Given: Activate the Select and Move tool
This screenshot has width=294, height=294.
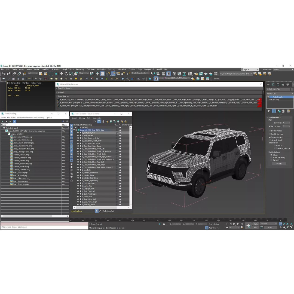Looking at the screenshot, I should coord(61,74).
